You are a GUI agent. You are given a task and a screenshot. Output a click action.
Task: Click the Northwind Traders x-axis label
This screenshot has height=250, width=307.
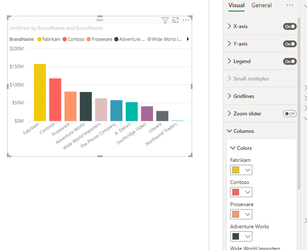[161, 134]
